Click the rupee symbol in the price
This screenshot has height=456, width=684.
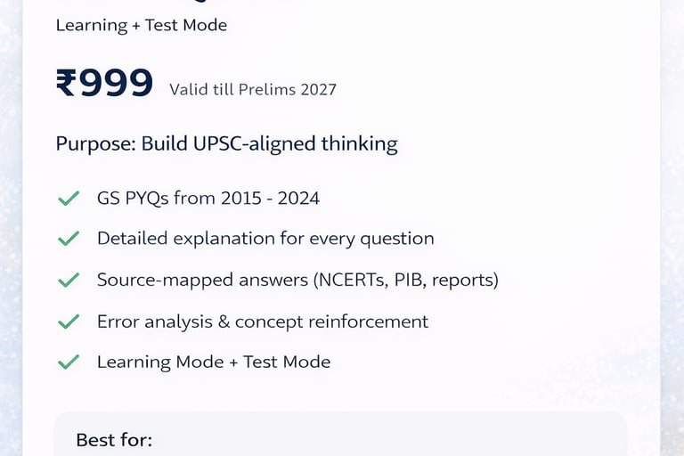click(67, 84)
